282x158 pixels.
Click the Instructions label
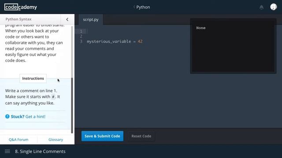coord(33,78)
